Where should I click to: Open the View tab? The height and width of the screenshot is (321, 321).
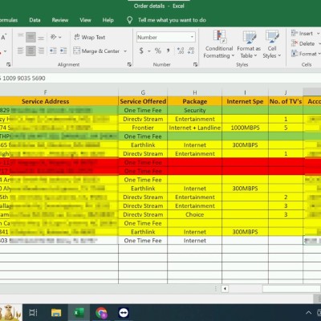85,20
